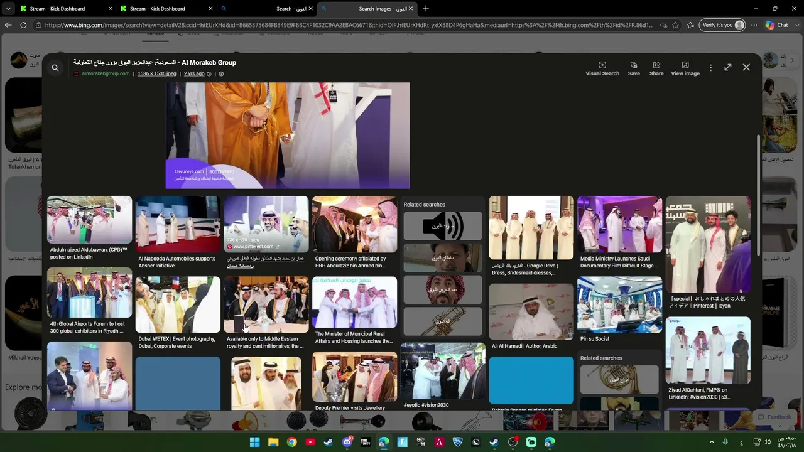This screenshot has width=804, height=452.
Task: Open the Windows Start menu
Action: pyautogui.click(x=254, y=442)
